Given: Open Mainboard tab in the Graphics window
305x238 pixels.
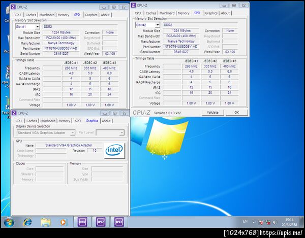Looking at the screenshot, I should (x=48, y=121).
